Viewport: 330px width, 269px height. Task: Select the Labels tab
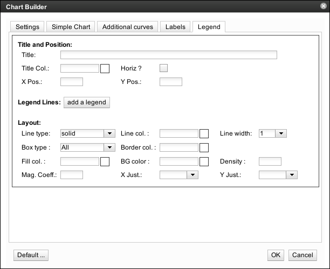click(175, 27)
